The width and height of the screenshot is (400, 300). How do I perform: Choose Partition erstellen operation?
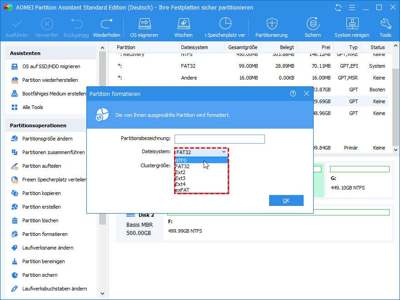click(36, 207)
